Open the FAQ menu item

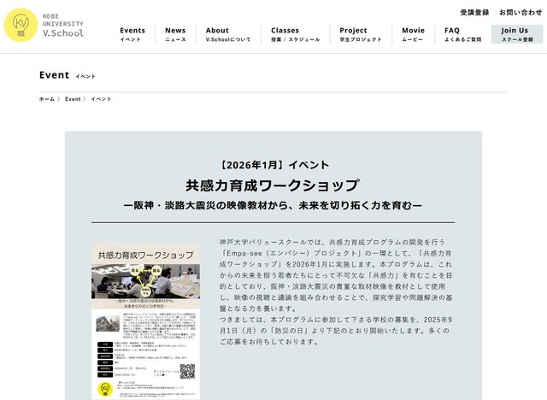pos(462,34)
